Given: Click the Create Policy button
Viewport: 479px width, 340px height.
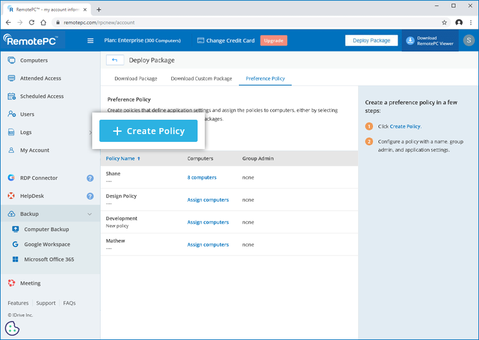Looking at the screenshot, I should click(x=148, y=131).
